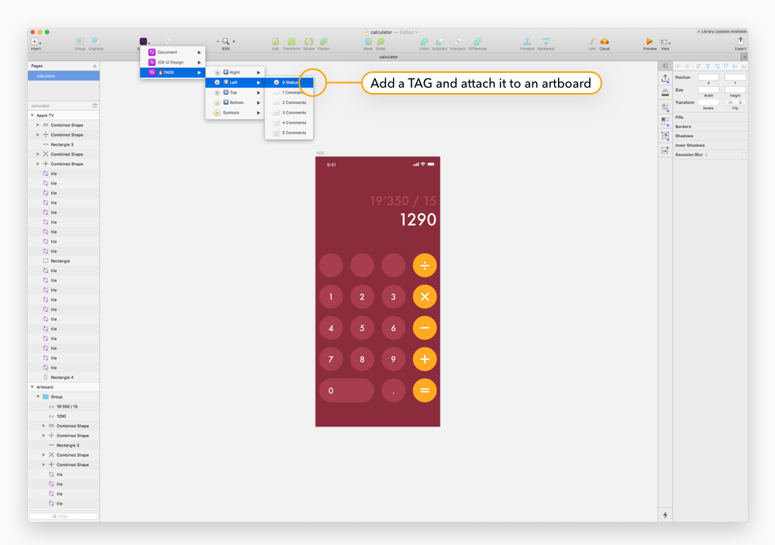Image resolution: width=775 pixels, height=545 pixels.
Task: Start the Preview from the toolbar
Action: pyautogui.click(x=649, y=42)
